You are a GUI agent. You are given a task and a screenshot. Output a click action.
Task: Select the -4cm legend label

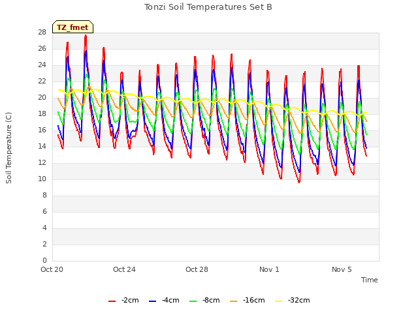[x=170, y=300]
